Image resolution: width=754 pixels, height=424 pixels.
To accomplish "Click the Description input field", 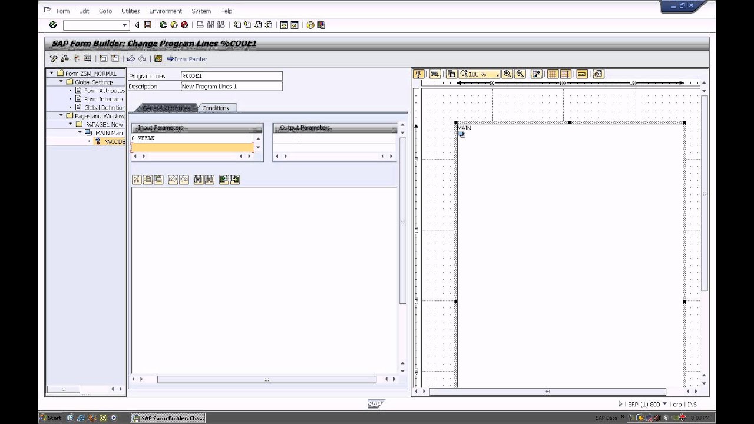I will point(232,87).
